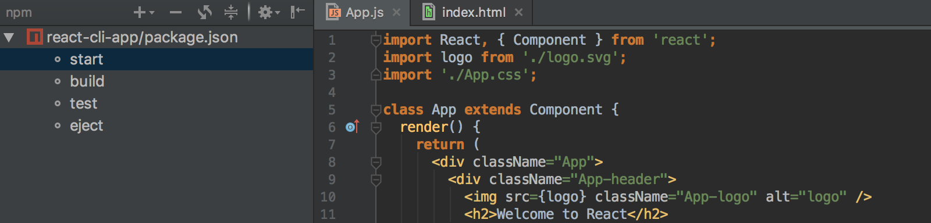This screenshot has width=931, height=223.
Task: Select the test npm script
Action: (157, 103)
